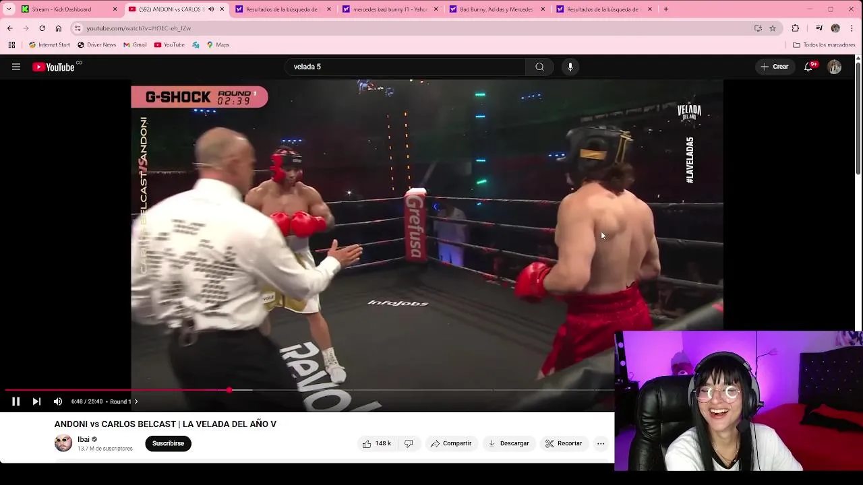
Task: Open the YouTube account avatar menu
Action: 835,67
